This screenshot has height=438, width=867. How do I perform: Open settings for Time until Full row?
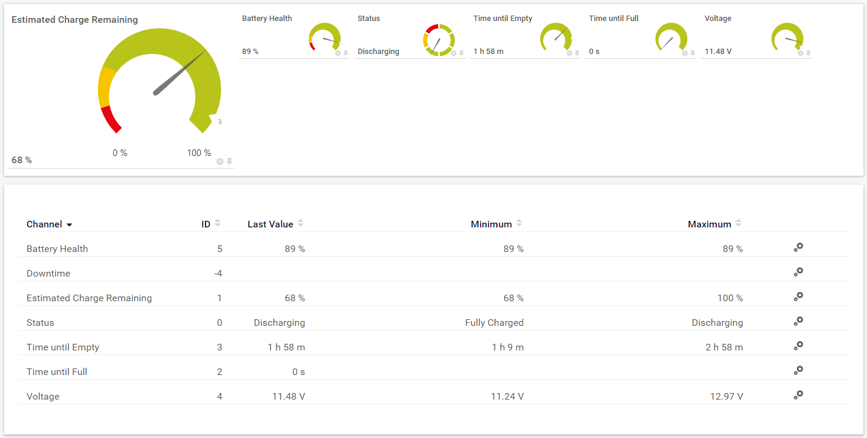tap(798, 370)
